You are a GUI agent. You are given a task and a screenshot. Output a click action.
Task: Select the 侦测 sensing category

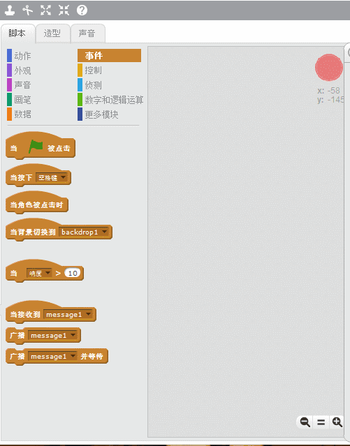click(90, 85)
